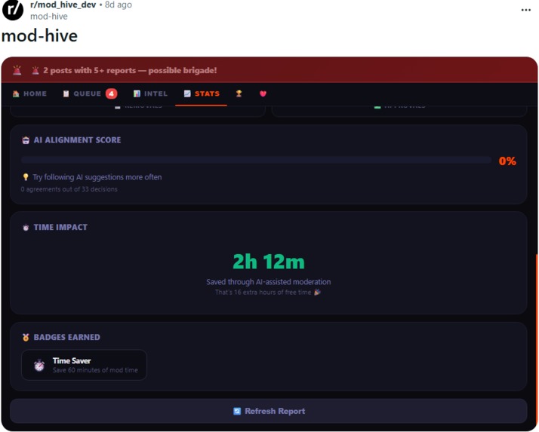Screen dimensions: 539x432
Task: Click the subreddit avatar icon
Action: [13, 10]
